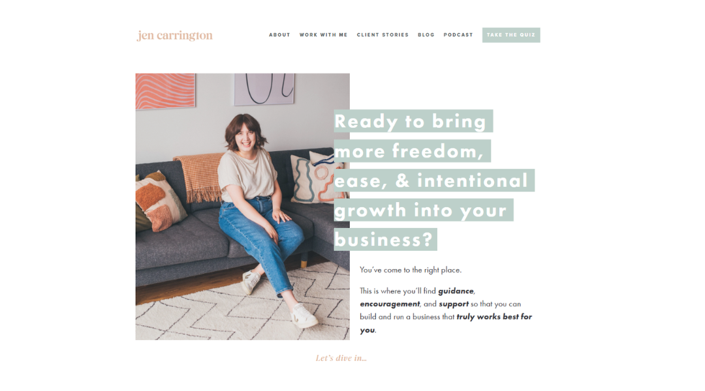This screenshot has height=391, width=705.
Task: Open the About page
Action: tap(279, 35)
